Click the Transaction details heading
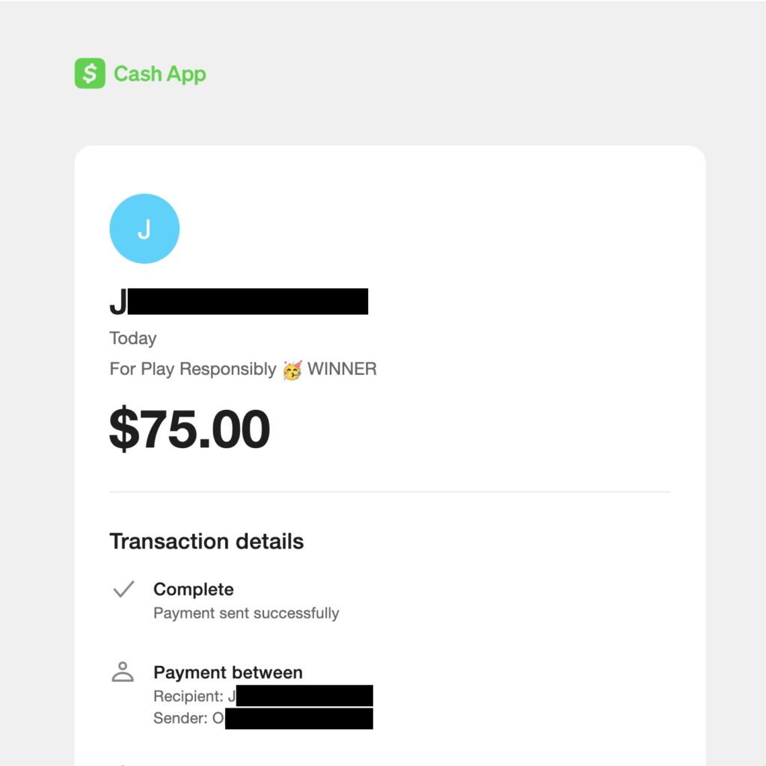 (x=206, y=542)
